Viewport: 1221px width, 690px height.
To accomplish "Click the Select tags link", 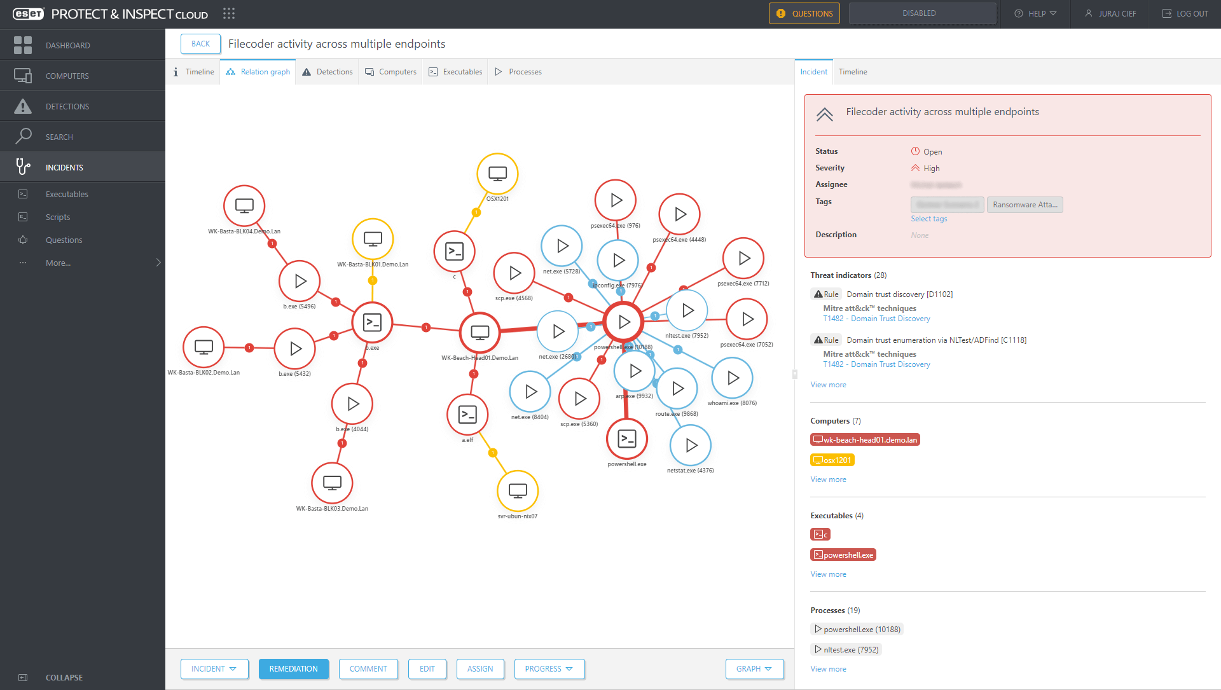I will click(x=928, y=219).
